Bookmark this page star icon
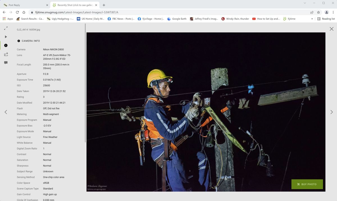The width and height of the screenshot is (337, 201). point(318,12)
